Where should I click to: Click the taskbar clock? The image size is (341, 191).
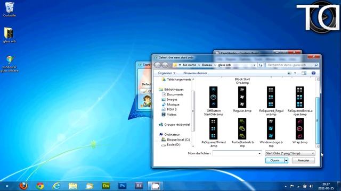point(326,186)
